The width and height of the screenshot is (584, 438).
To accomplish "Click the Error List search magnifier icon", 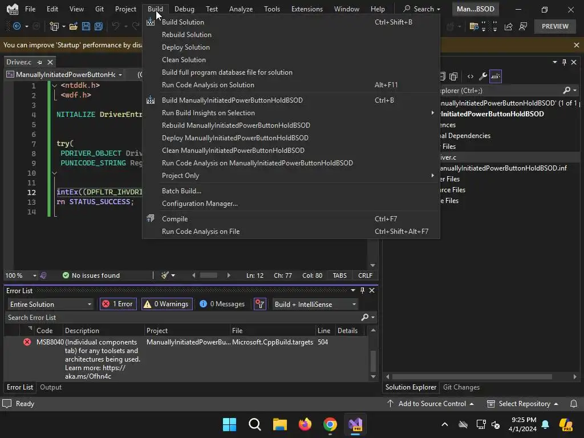I will click(x=364, y=317).
